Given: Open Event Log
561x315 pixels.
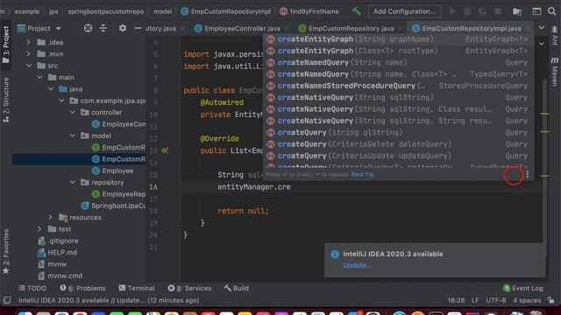Looking at the screenshot, I should click(523, 288).
